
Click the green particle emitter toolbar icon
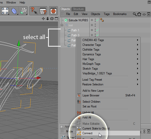[x=24, y=11]
